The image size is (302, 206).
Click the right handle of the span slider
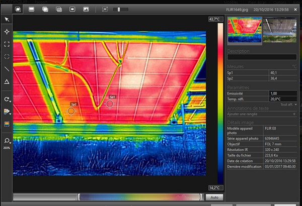tap(201, 197)
